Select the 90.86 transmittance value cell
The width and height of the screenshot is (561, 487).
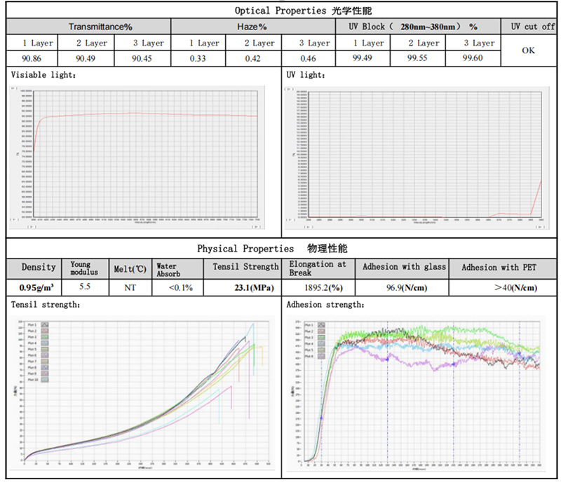(x=33, y=58)
